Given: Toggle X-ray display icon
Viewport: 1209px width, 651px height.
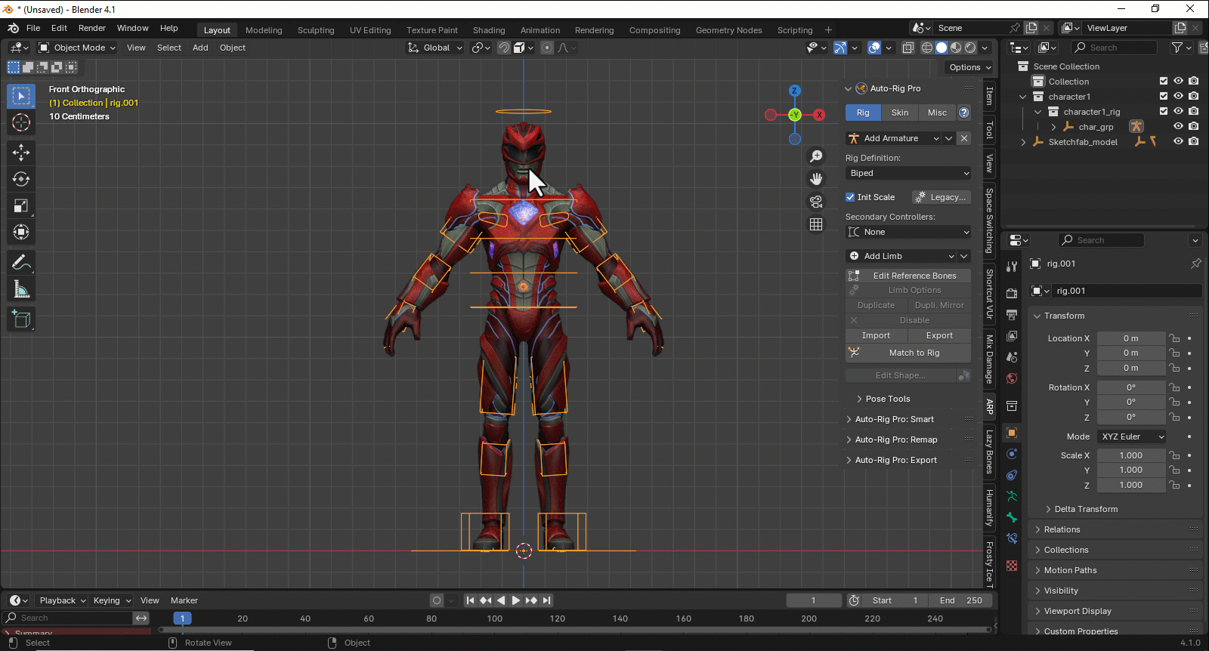Looking at the screenshot, I should pos(908,48).
